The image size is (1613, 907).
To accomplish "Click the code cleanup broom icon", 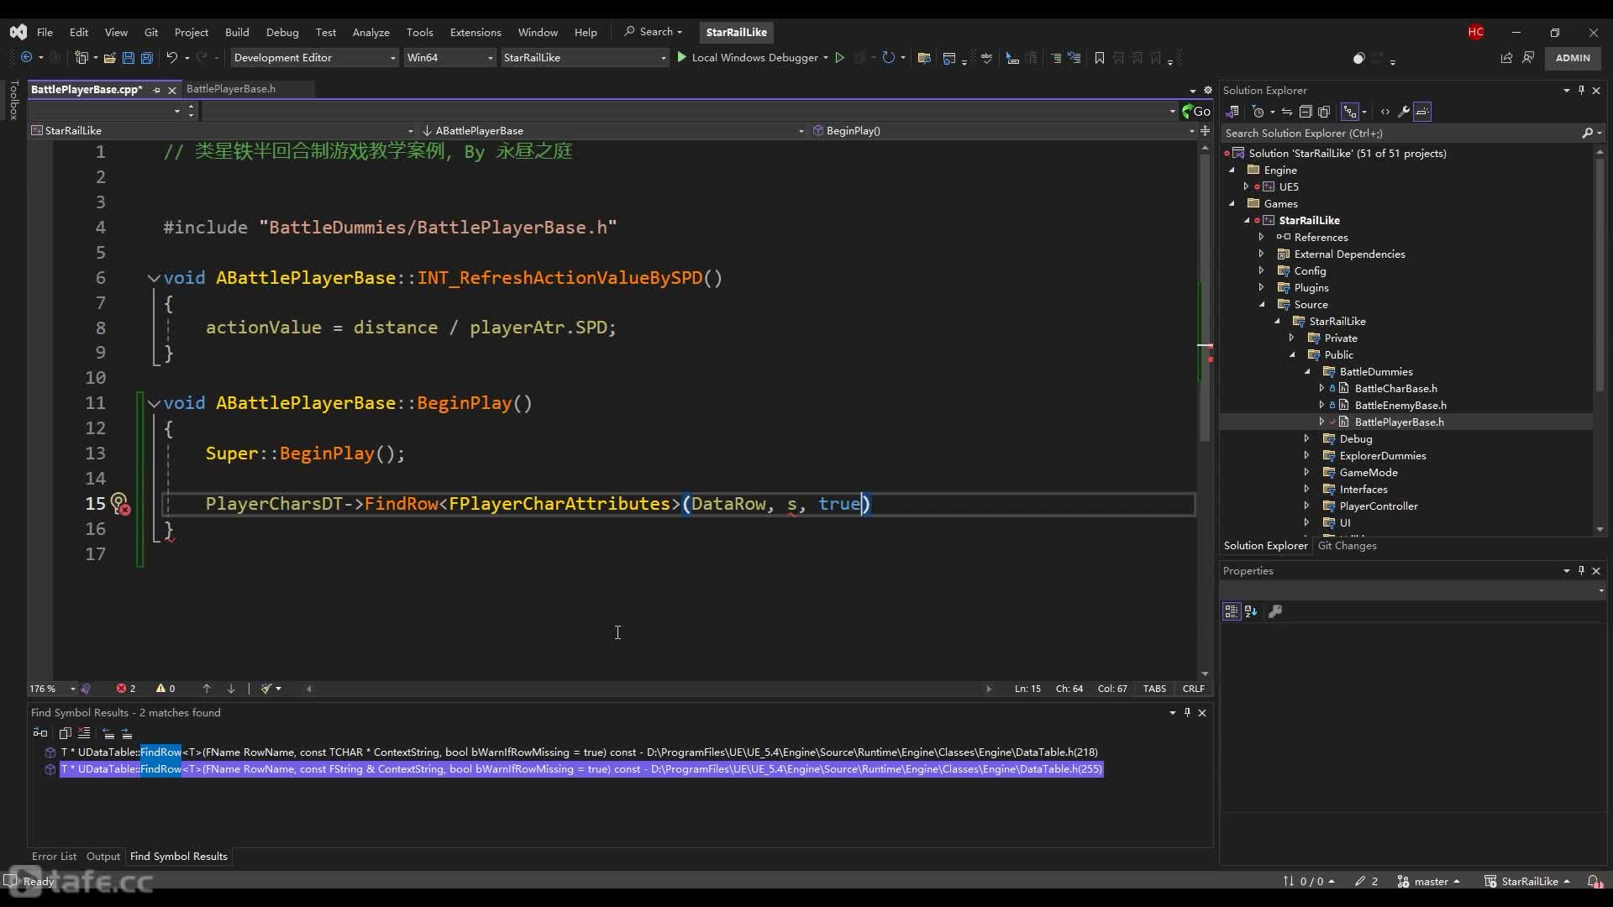I will point(266,689).
